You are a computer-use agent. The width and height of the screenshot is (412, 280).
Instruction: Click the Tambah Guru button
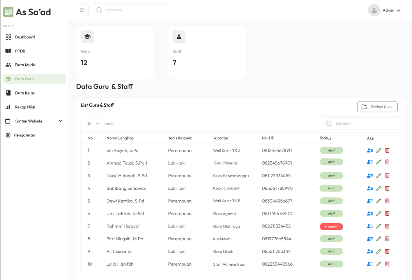tap(377, 107)
